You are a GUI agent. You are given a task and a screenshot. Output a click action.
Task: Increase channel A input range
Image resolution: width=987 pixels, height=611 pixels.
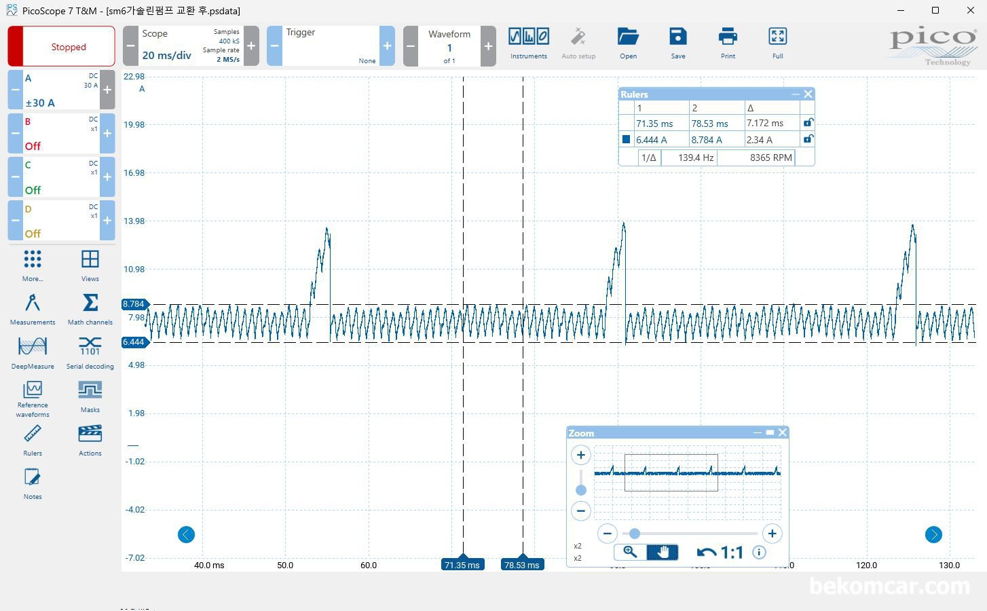[x=107, y=90]
